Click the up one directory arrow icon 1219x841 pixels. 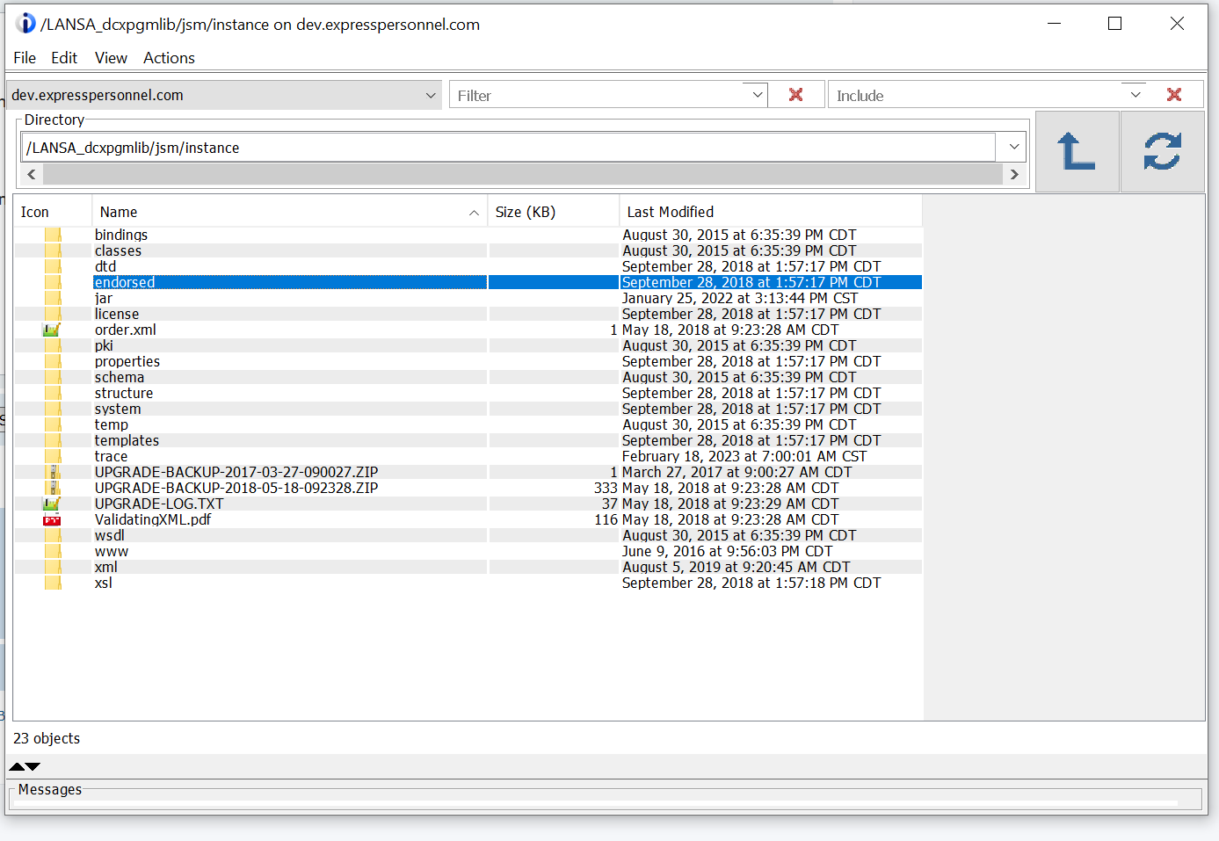[1077, 151]
